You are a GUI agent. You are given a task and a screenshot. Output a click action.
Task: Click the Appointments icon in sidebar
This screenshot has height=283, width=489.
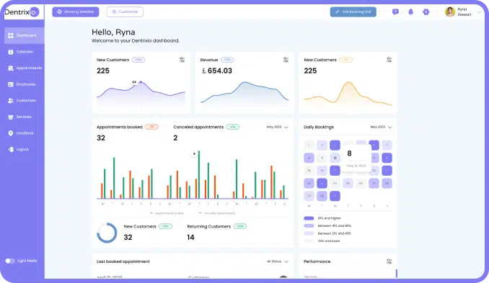(11, 68)
